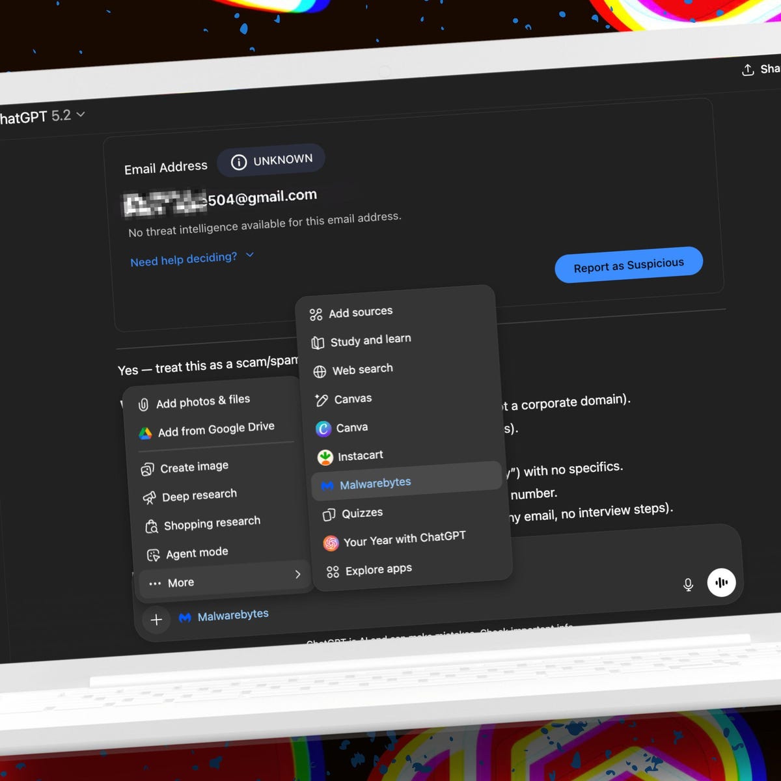Select Instacart app from menu

[359, 456]
